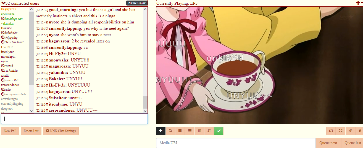Click chat scrollbar down arrow

[145, 111]
